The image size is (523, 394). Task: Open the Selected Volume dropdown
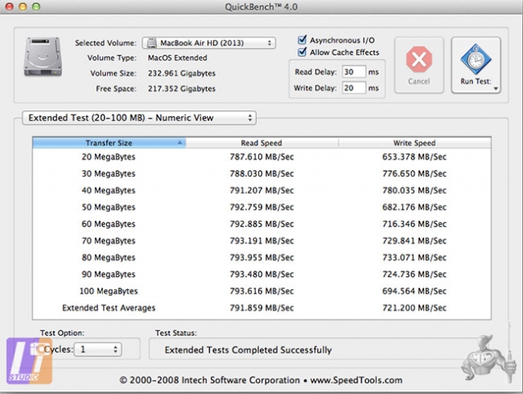click(209, 43)
